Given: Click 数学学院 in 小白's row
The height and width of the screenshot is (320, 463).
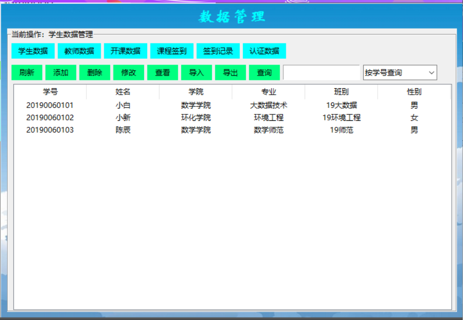Looking at the screenshot, I should 196,106.
